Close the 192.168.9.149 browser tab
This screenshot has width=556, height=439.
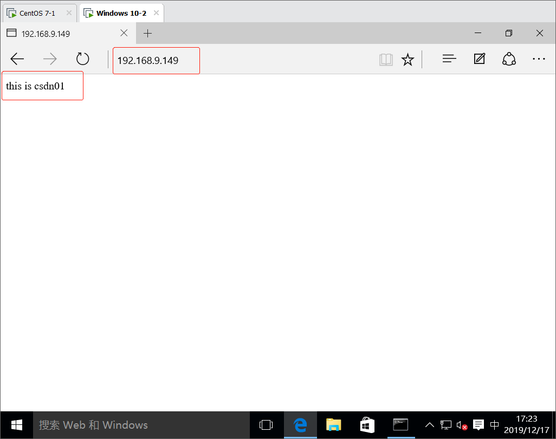pyautogui.click(x=124, y=33)
